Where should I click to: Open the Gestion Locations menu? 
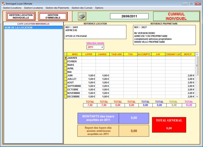(12, 8)
